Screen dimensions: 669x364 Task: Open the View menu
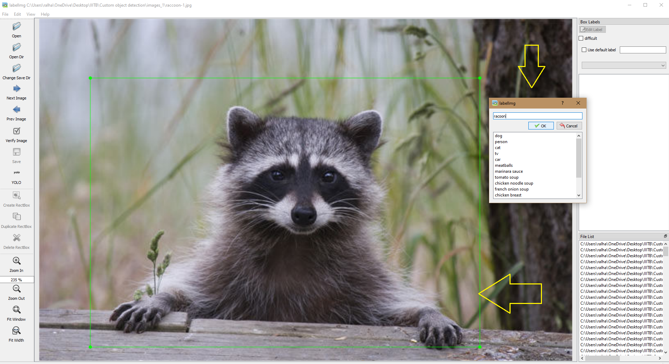tap(30, 14)
